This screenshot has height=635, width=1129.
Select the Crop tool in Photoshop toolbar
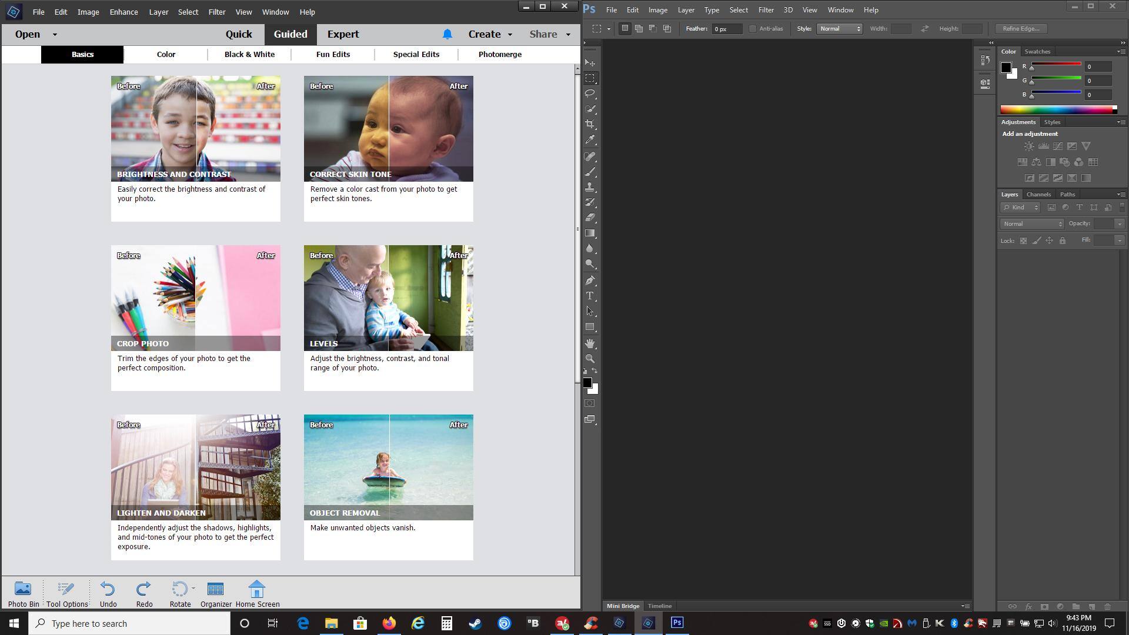[590, 124]
